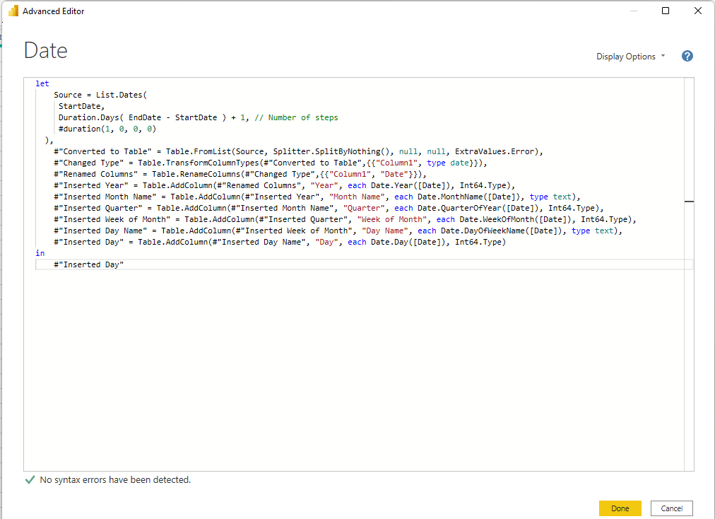Viewport: 715px width, 519px height.
Task: Click the 'type date' keyword in Changed Type
Action: click(x=448, y=163)
